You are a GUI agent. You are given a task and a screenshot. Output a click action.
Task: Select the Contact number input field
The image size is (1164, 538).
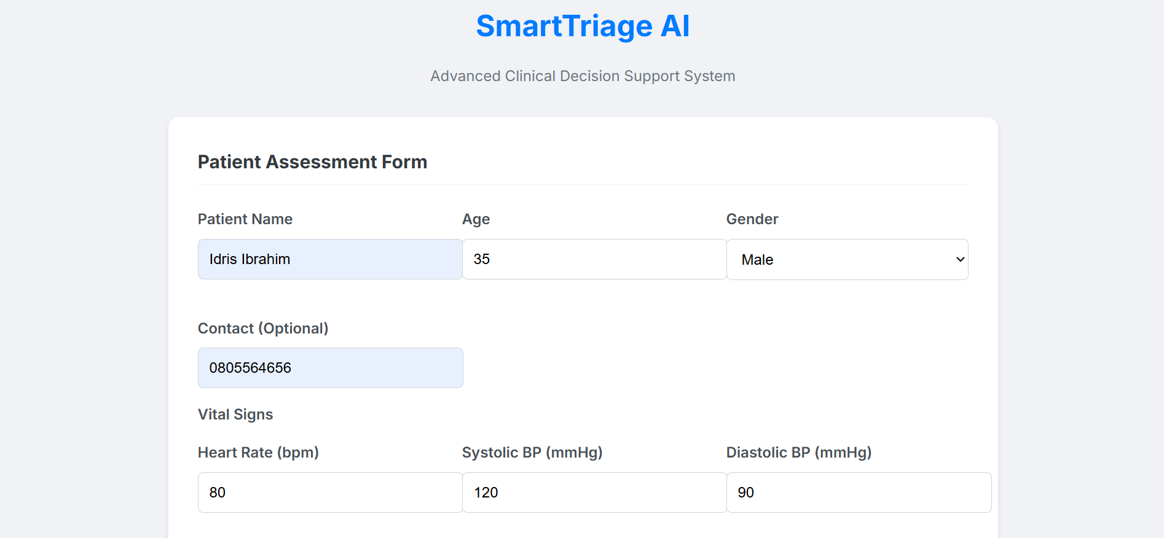[330, 368]
